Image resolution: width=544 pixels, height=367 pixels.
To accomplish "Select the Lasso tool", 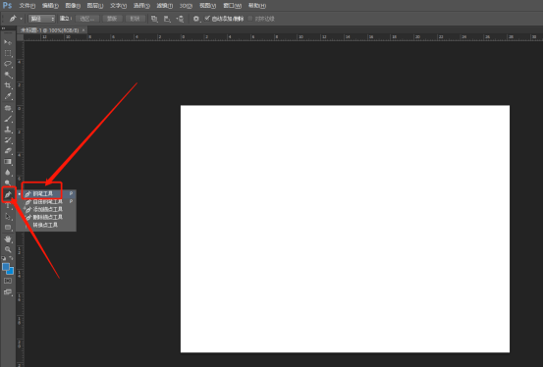I will point(8,64).
